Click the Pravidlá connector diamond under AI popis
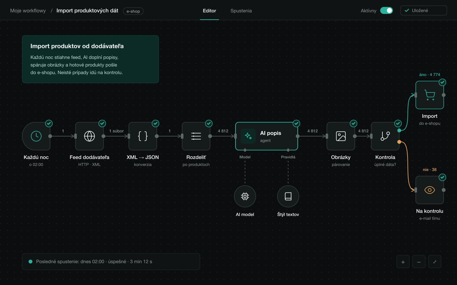This screenshot has height=285, width=457. (x=288, y=150)
